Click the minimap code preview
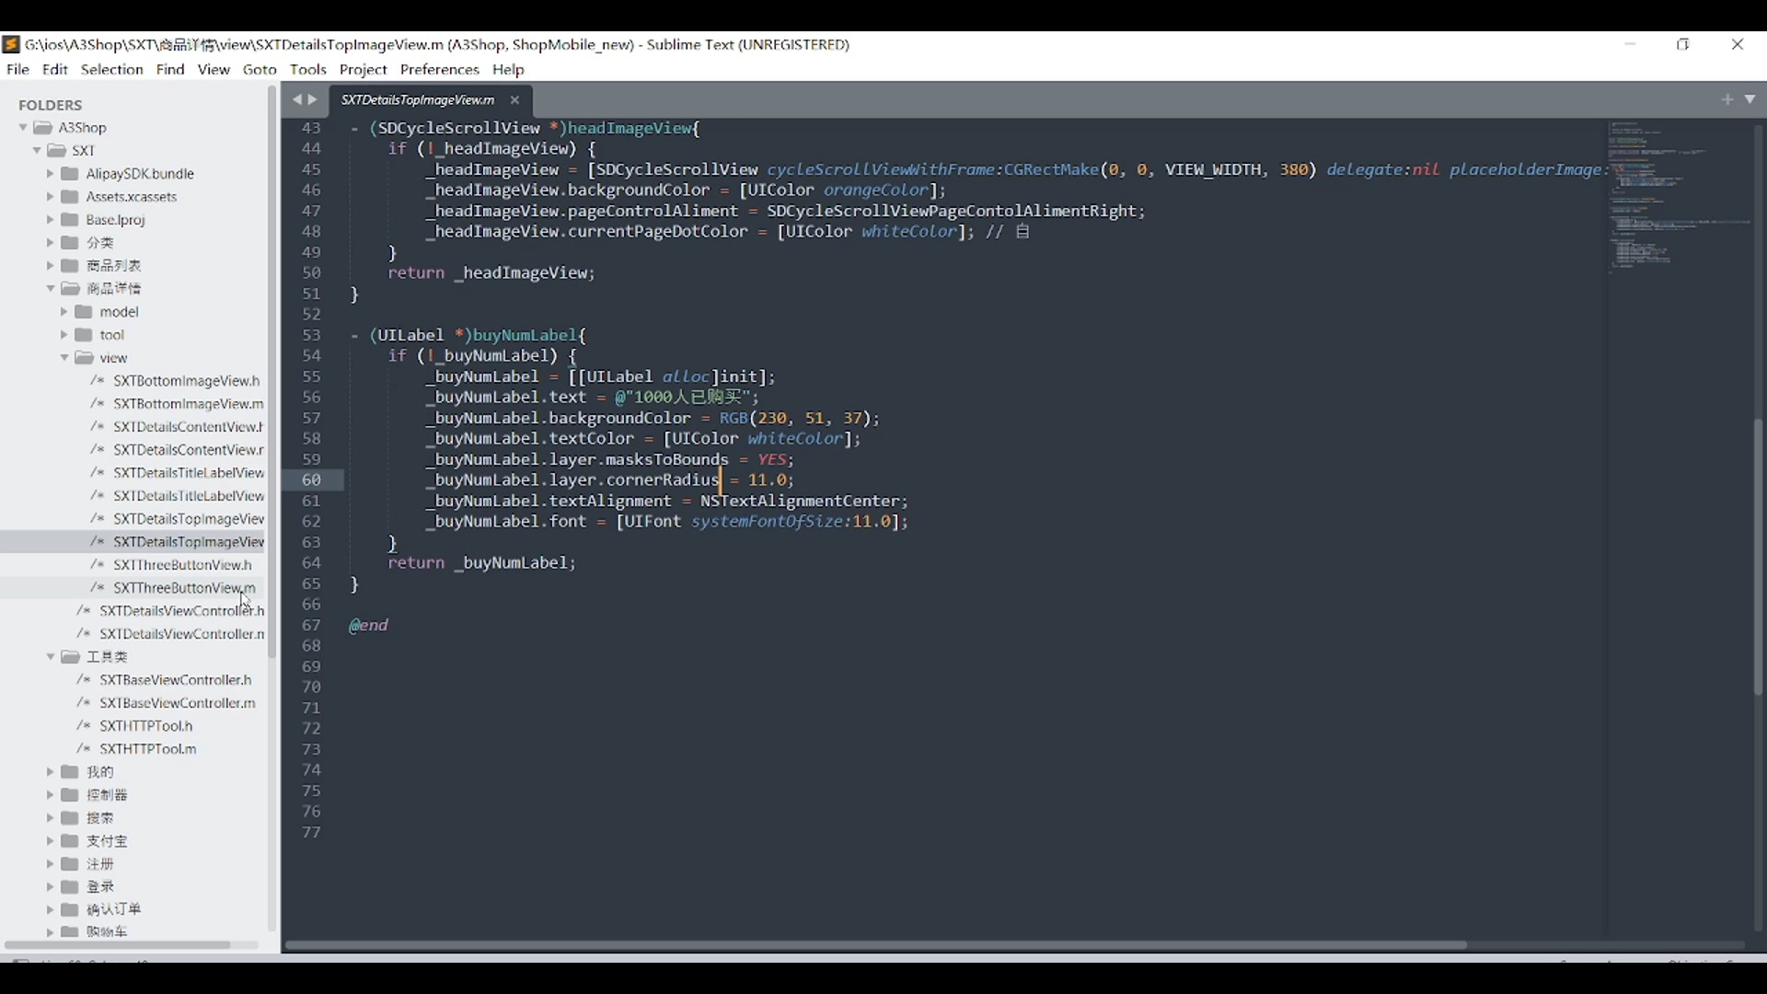Image resolution: width=1767 pixels, height=994 pixels. pyautogui.click(x=1679, y=198)
